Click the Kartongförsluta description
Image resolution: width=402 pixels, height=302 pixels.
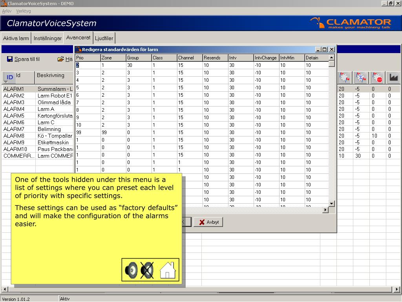tap(55, 116)
